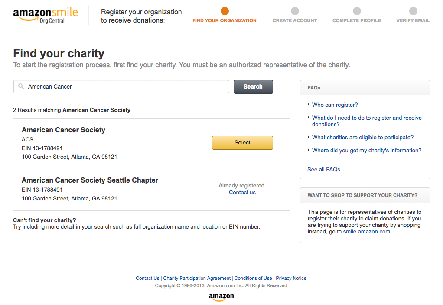Image resolution: width=443 pixels, height=305 pixels.
Task: Contact us about the already registered Seattle Chapter
Action: tap(242, 192)
